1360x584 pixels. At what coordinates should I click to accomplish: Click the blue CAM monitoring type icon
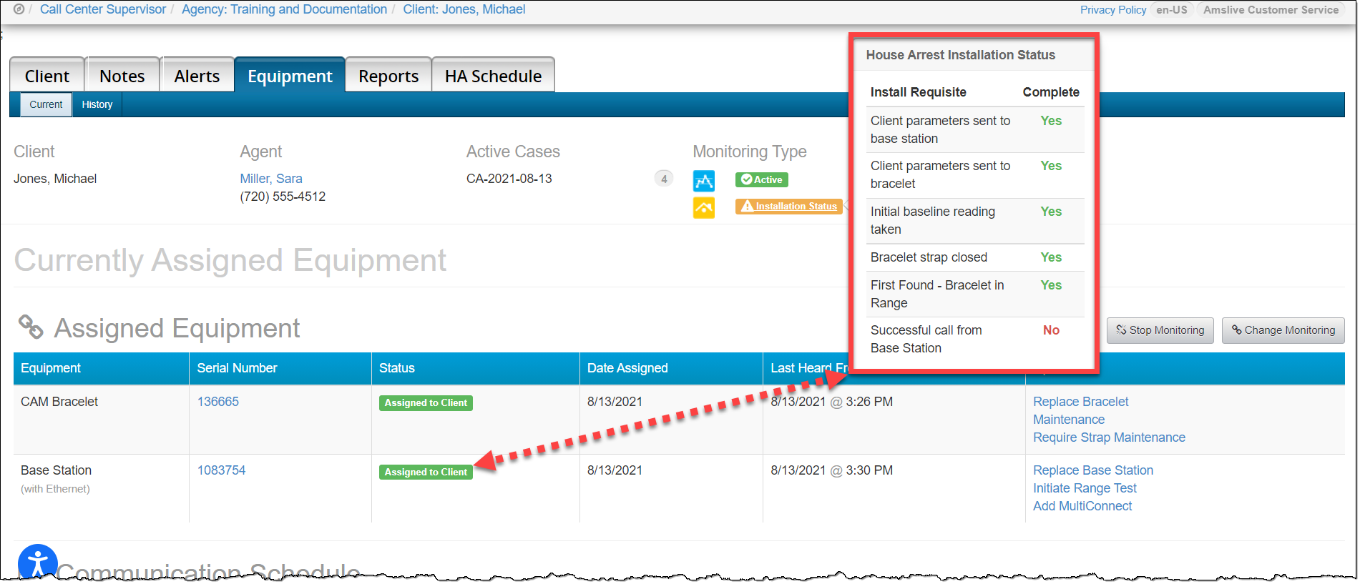(x=703, y=180)
